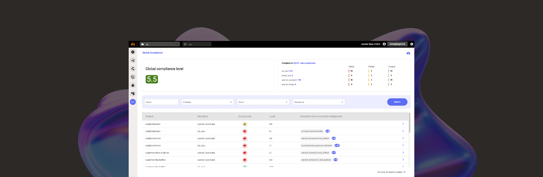Expand the credits/backend openssf_scorecard row chevron
The width and height of the screenshot is (543, 177).
403,124
